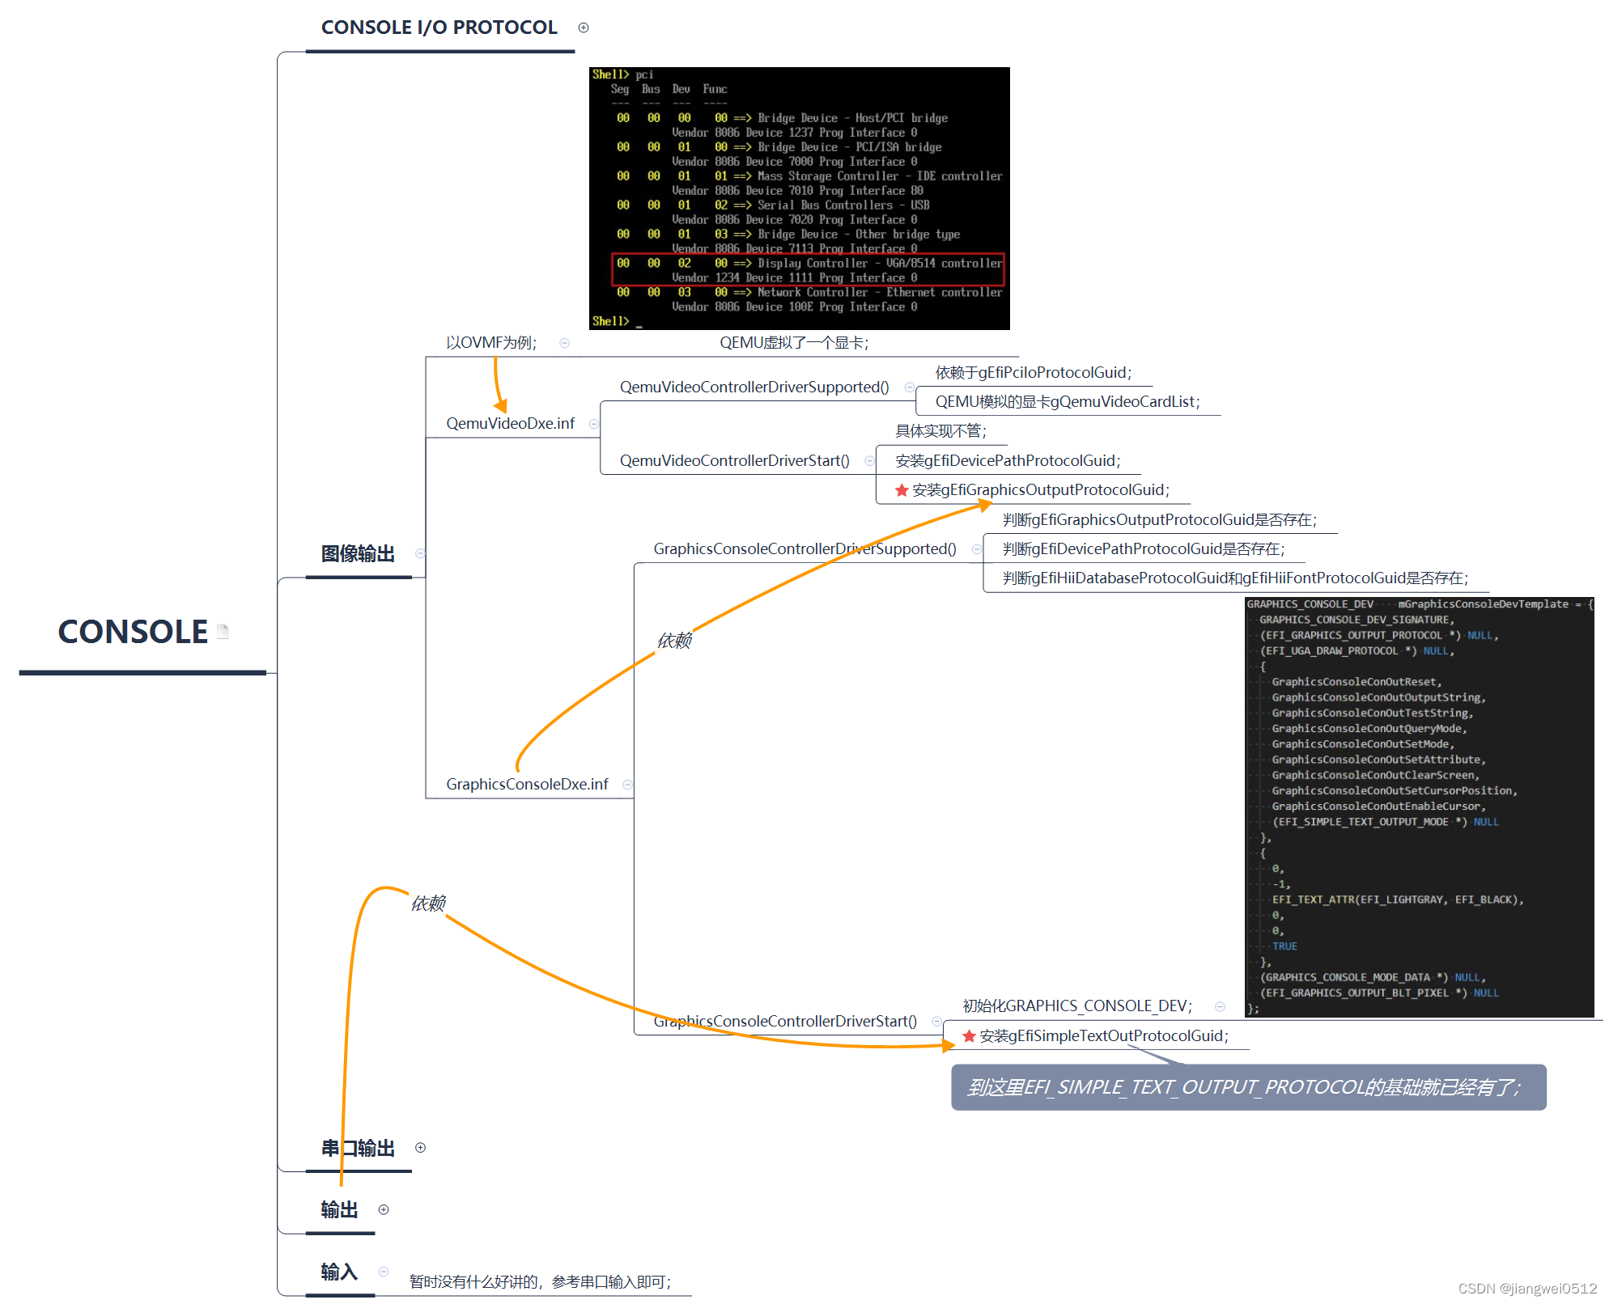Viewport: 1609px width, 1304px height.
Task: Expand the CONSOLE I/O PROTOCOL node
Action: point(583,28)
